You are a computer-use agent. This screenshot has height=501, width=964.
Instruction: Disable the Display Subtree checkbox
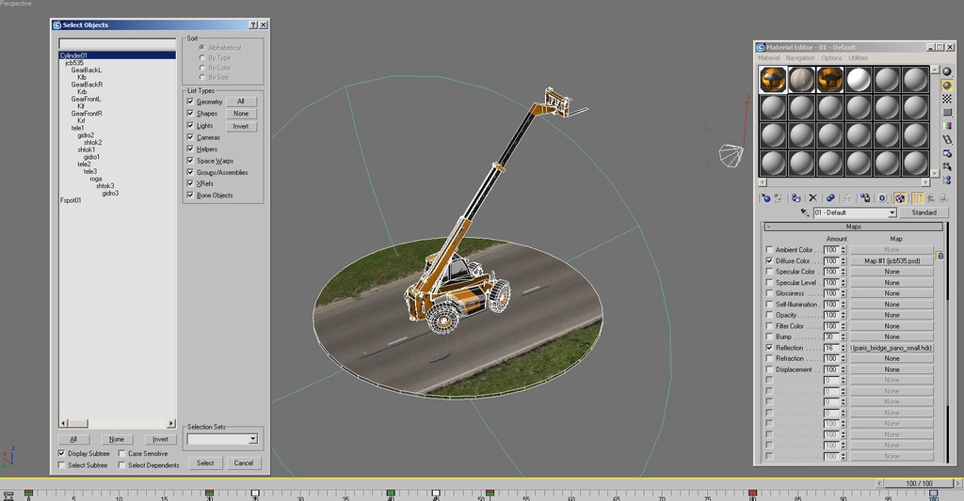click(62, 453)
